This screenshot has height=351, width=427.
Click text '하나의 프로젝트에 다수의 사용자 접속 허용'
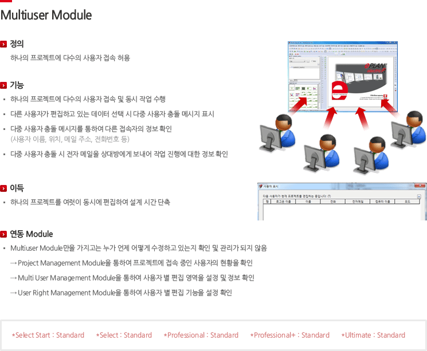[x=70, y=58]
